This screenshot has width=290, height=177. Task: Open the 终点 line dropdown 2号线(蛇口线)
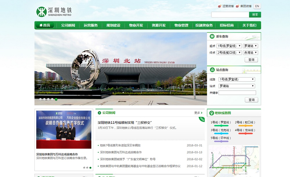point(229,53)
